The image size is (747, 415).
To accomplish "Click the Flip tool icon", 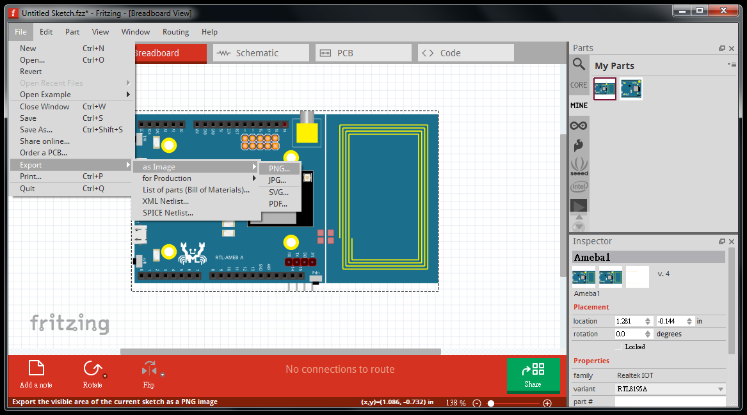I will pos(149,368).
